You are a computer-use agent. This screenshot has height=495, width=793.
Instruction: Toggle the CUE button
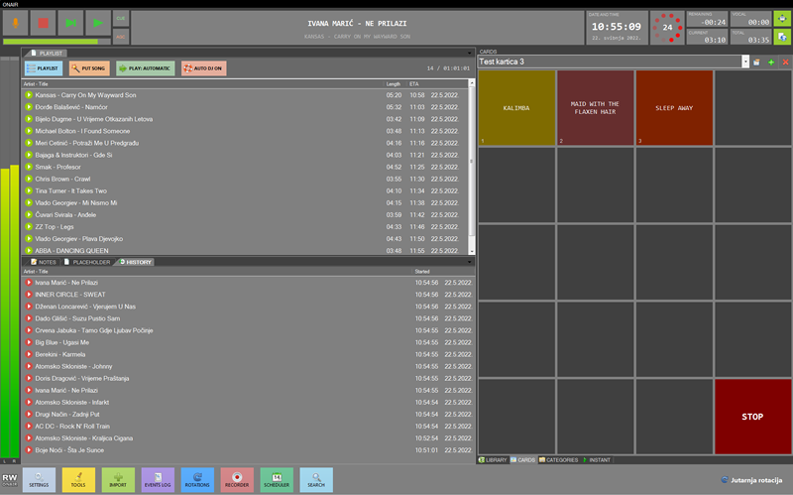pos(121,17)
